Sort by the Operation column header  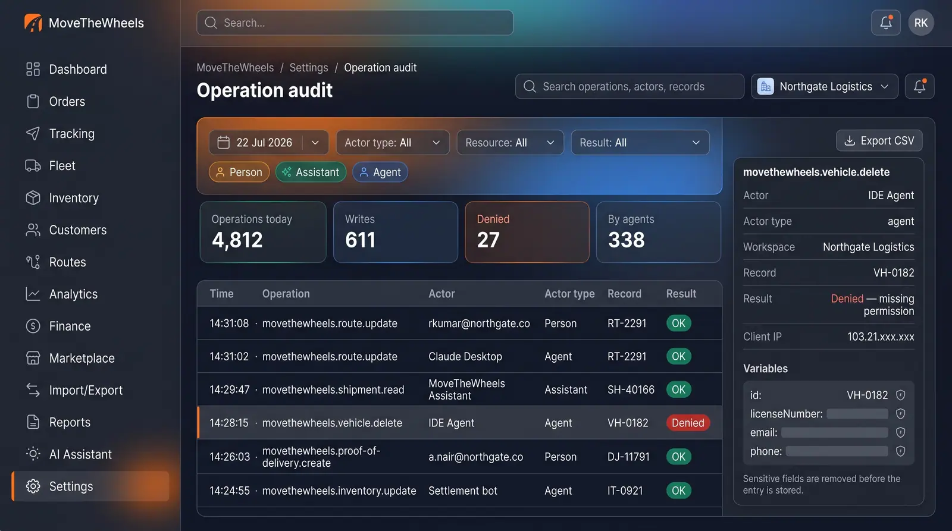point(286,294)
